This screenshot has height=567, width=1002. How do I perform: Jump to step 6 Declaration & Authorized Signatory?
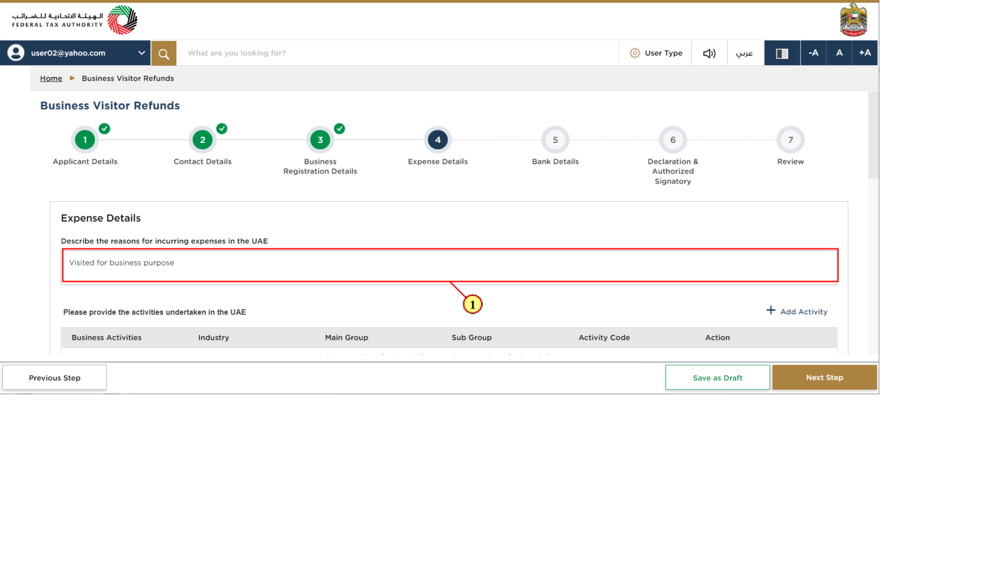click(x=673, y=140)
